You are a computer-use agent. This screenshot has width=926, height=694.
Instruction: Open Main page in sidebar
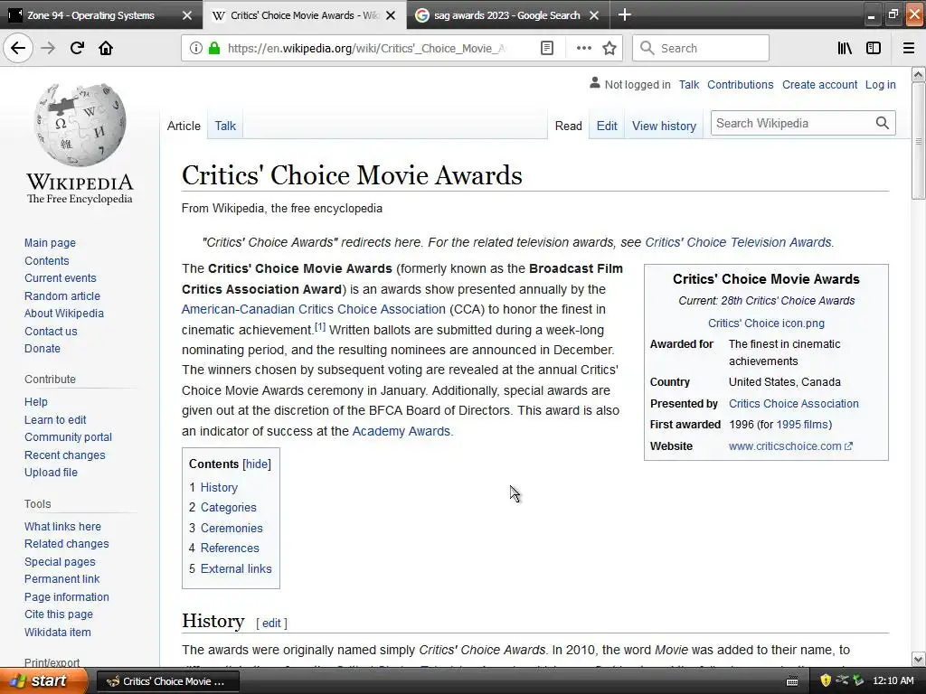(51, 242)
